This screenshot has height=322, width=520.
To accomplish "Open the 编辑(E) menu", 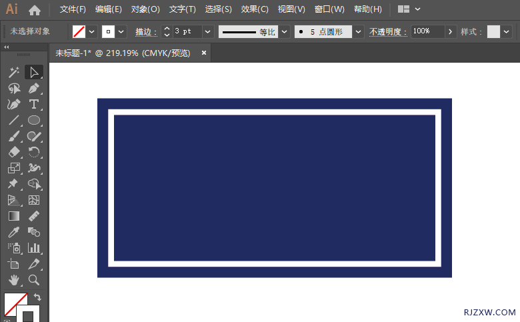I will point(109,9).
